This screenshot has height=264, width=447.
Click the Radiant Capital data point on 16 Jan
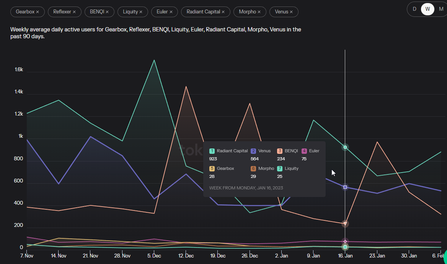(x=345, y=147)
